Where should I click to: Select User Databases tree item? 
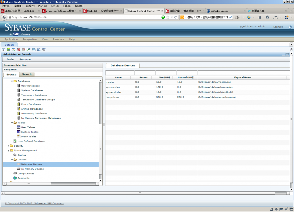coord(30,86)
